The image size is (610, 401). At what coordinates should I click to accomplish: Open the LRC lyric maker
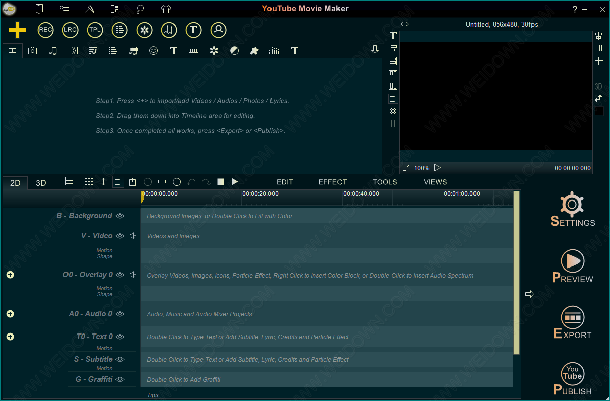click(x=70, y=30)
